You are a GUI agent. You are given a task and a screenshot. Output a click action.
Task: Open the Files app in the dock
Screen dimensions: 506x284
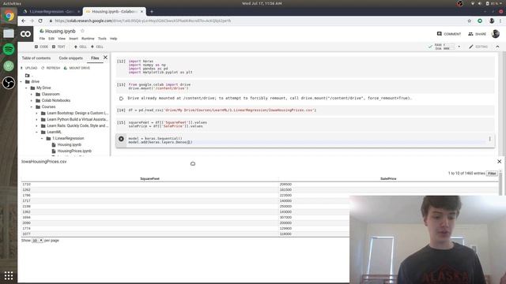click(9, 33)
